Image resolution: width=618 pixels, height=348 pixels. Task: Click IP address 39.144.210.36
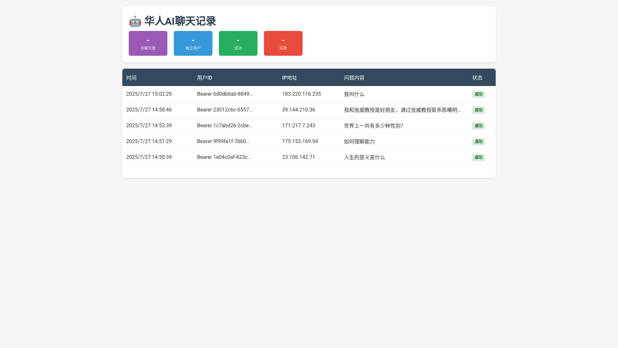(299, 110)
